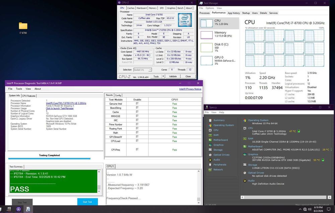
Task: Switch to Mainboard tab in CPU-Z
Action: click(142, 8)
